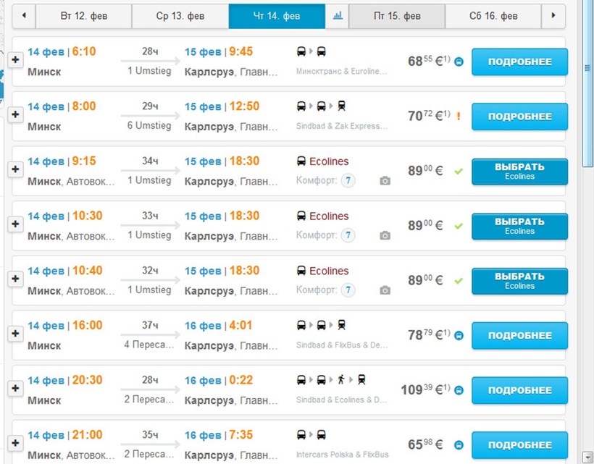594x464 pixels.
Task: Click the price chart icon in date bar
Action: tap(338, 15)
